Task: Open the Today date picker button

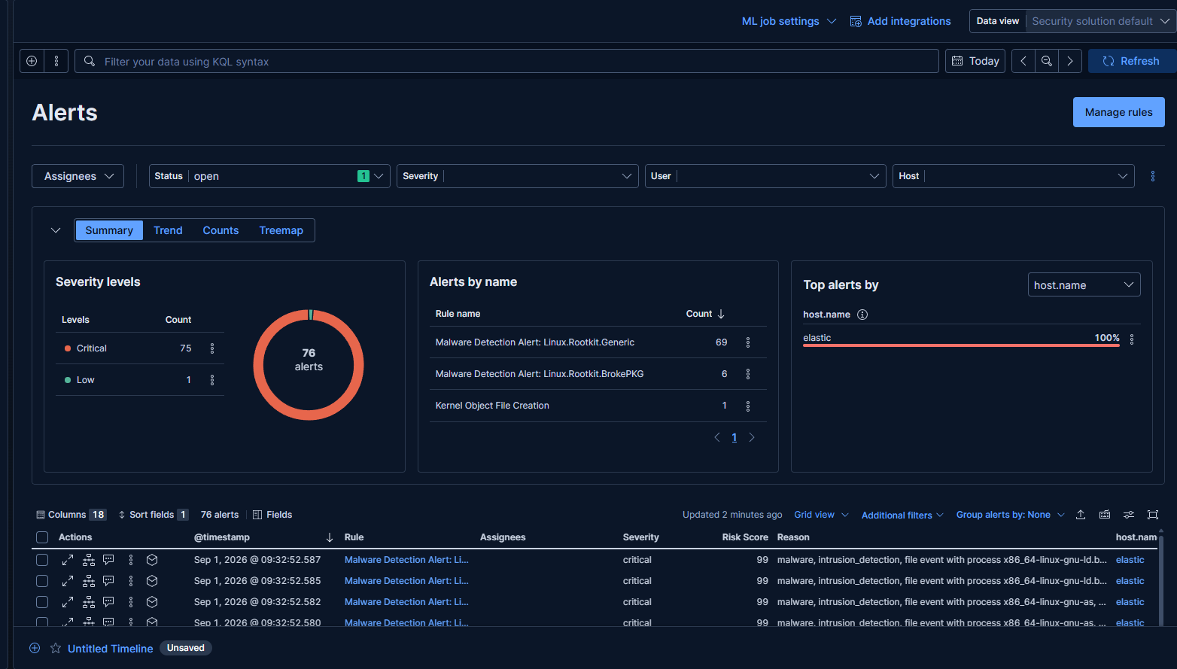Action: tap(975, 61)
